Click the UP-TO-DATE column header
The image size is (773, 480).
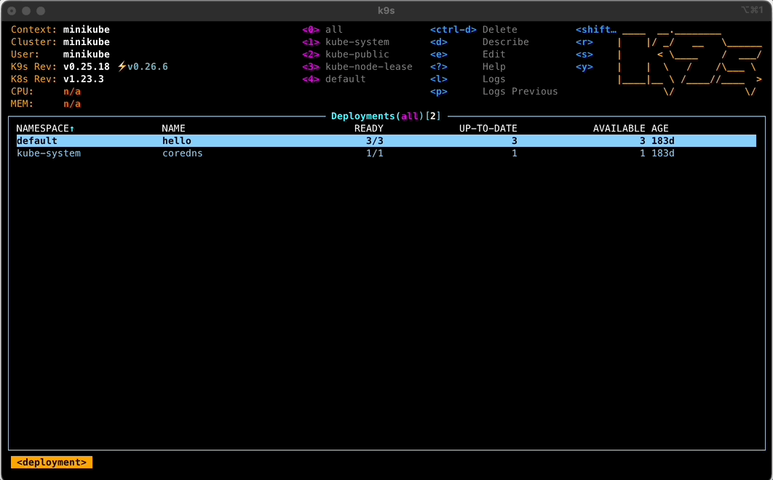coord(488,129)
